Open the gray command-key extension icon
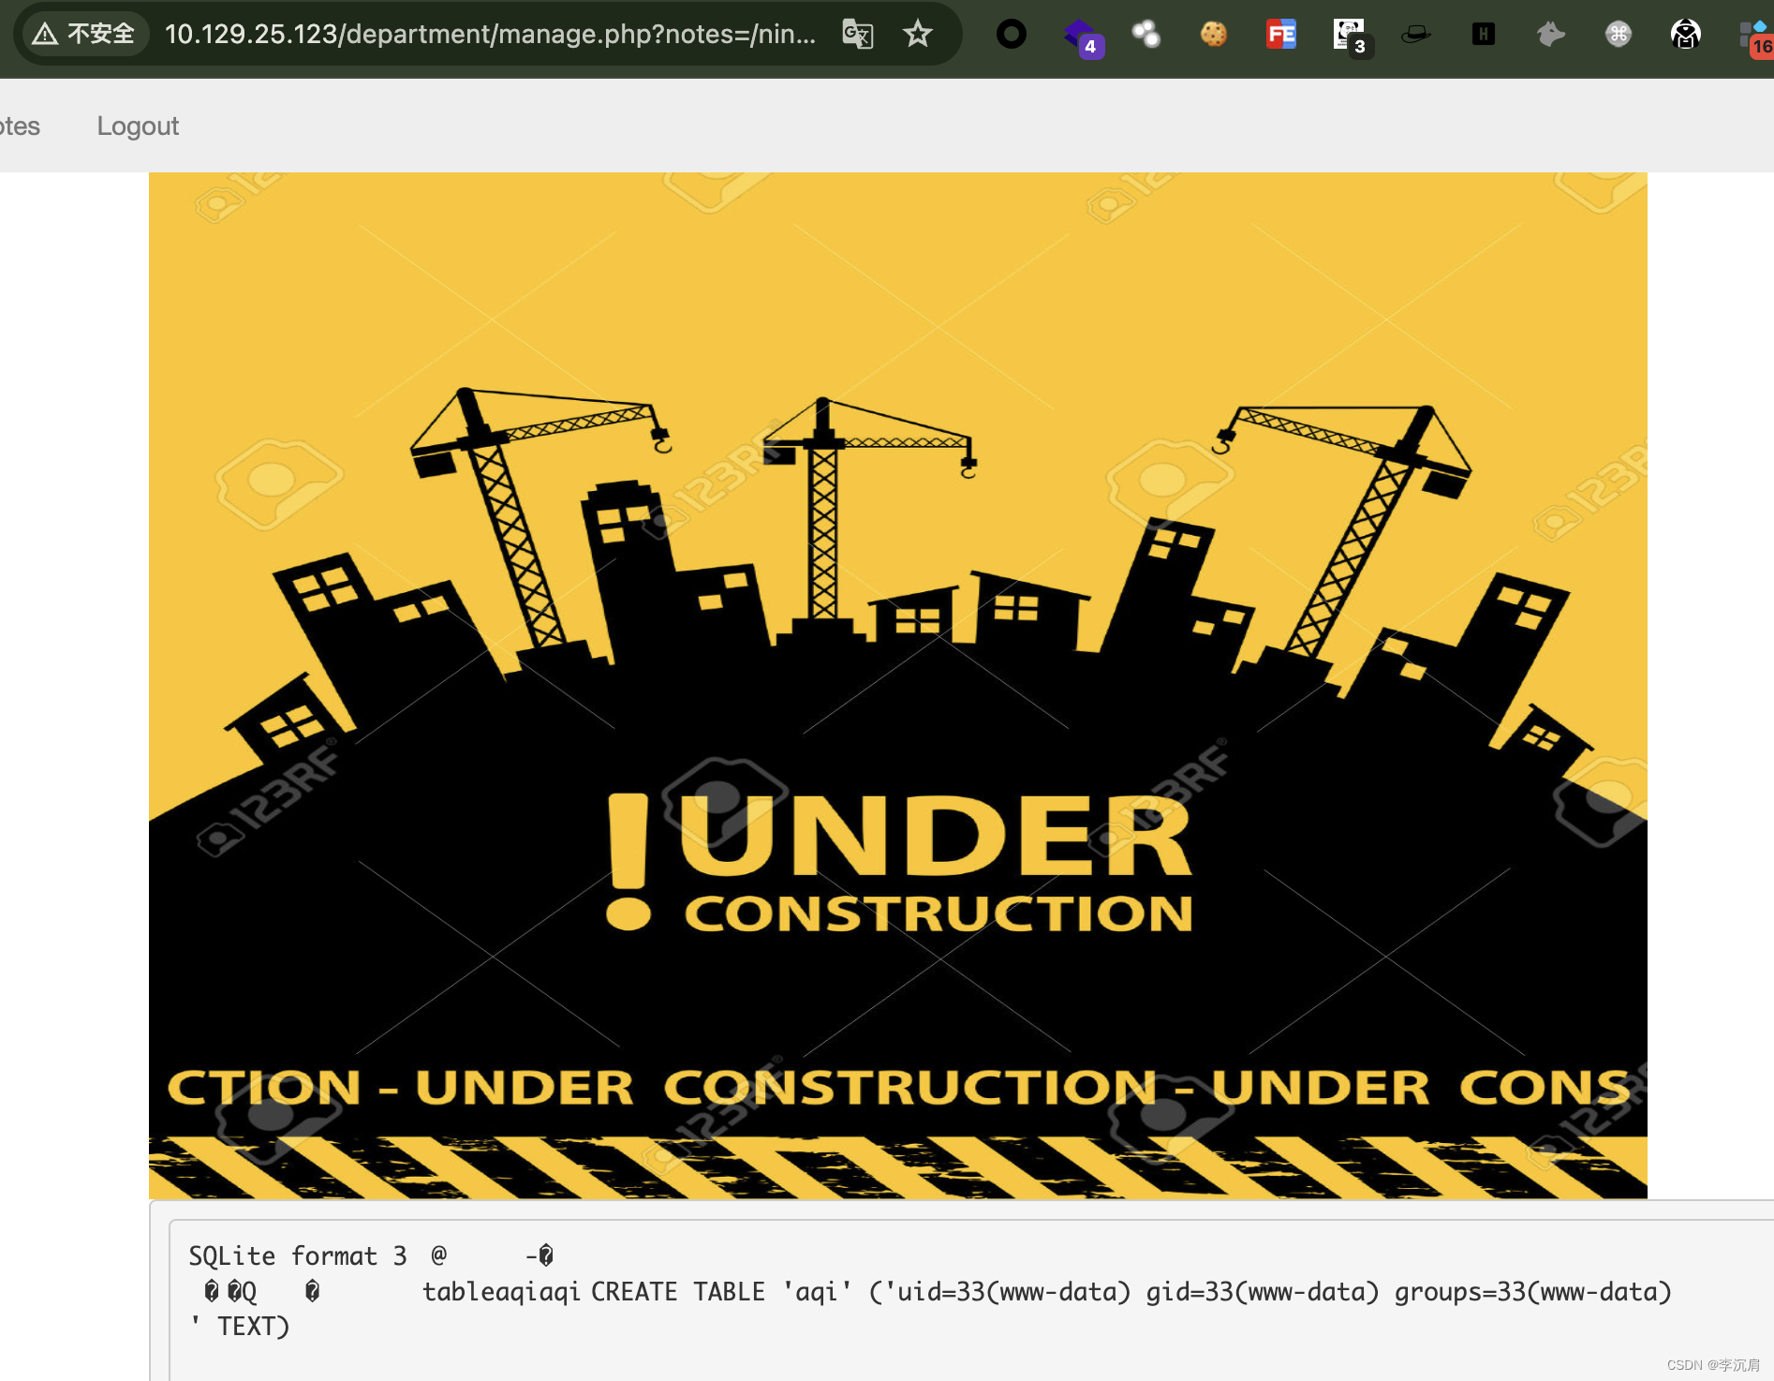1774x1381 pixels. click(x=1619, y=35)
